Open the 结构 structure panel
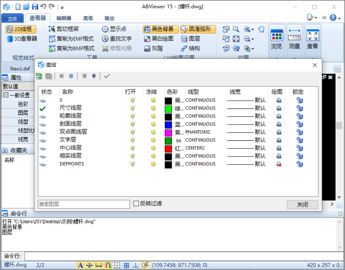This screenshot has height=270, width=345. (x=190, y=48)
